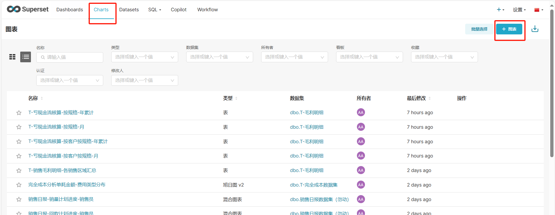Click the 批量选择 button
This screenshot has height=215, width=555.
[479, 29]
